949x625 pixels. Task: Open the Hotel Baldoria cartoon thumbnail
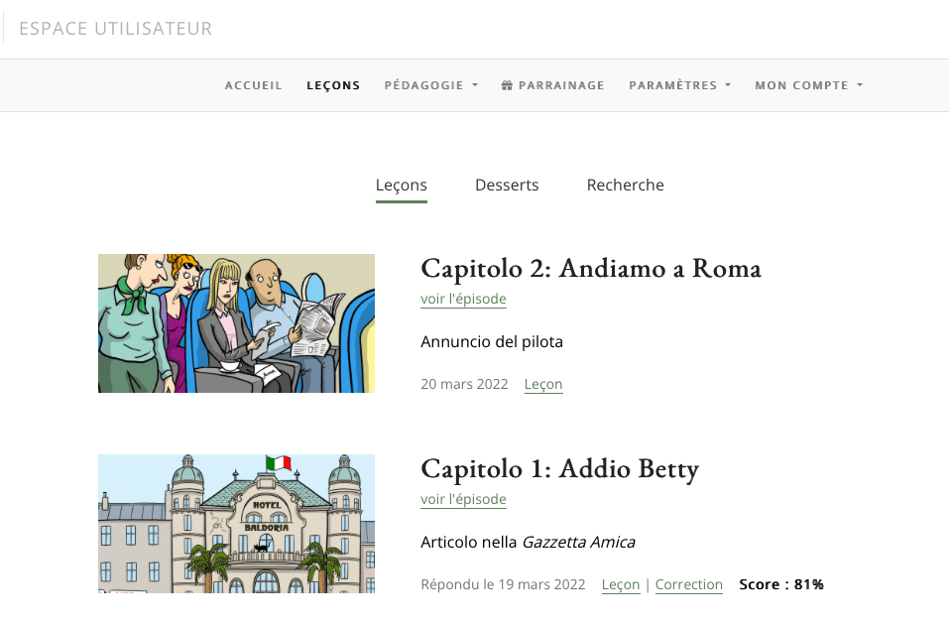click(x=236, y=523)
